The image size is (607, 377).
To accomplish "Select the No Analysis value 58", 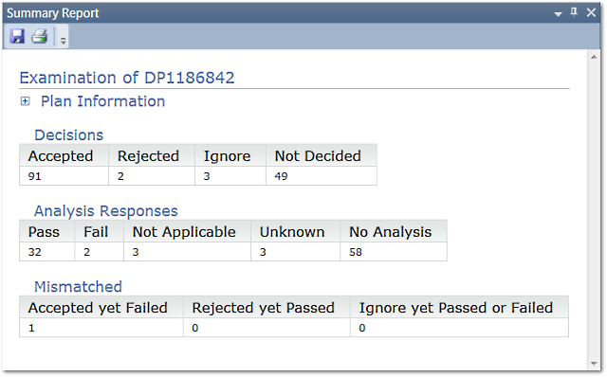I will click(x=394, y=252).
